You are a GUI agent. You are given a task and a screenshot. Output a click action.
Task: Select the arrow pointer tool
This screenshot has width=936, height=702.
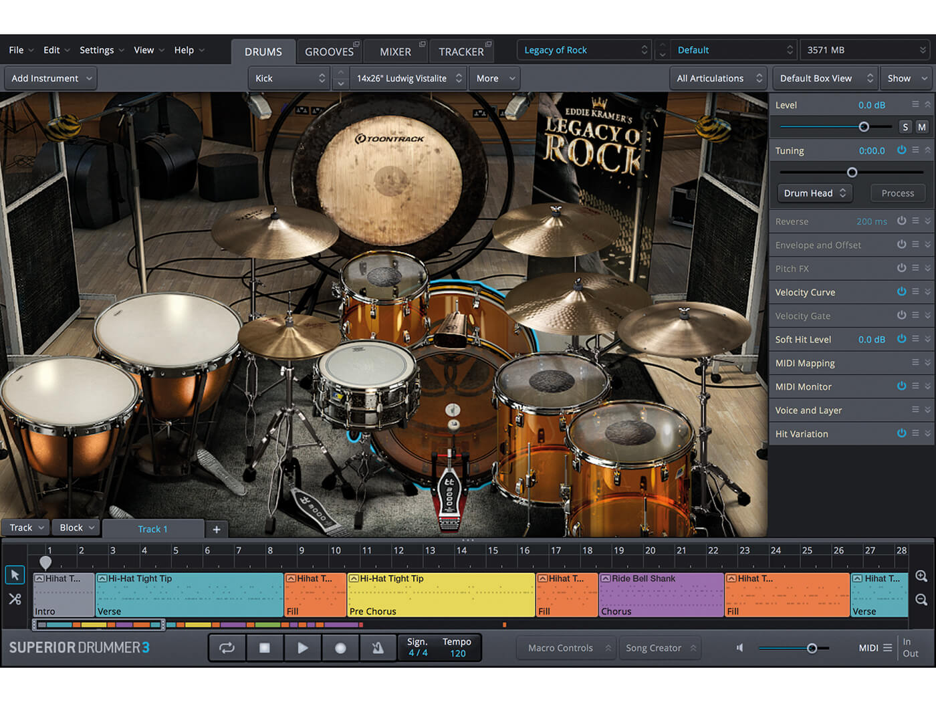pyautogui.click(x=15, y=575)
